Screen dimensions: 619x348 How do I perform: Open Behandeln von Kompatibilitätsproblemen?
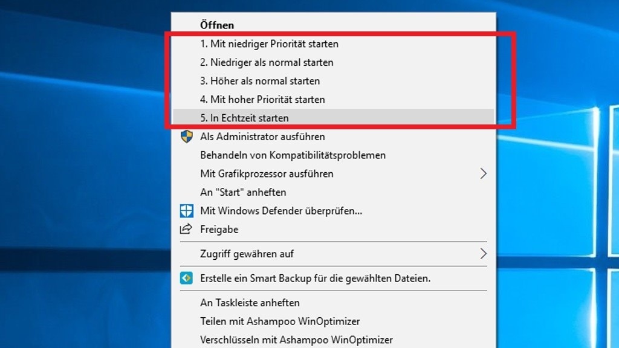pyautogui.click(x=293, y=155)
